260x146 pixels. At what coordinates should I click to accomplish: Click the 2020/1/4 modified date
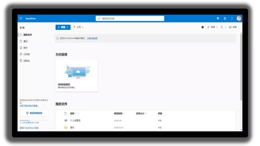[x=118, y=121]
